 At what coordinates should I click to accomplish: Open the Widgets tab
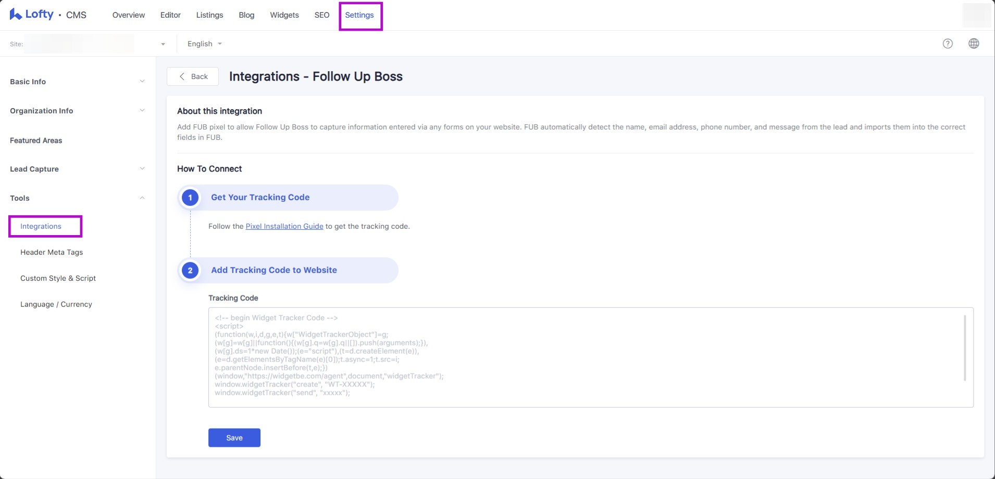tap(284, 15)
